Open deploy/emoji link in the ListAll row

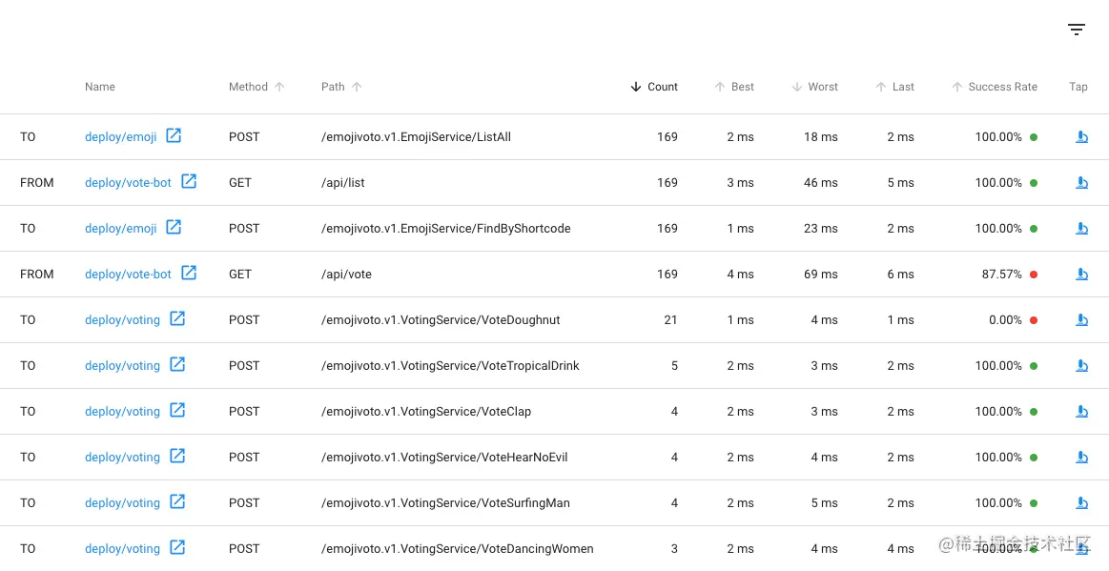[x=121, y=137]
